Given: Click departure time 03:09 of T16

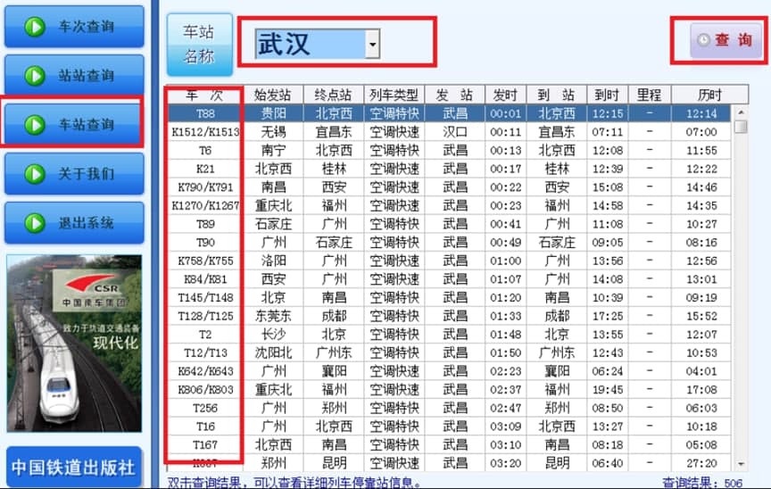Looking at the screenshot, I should point(505,427).
